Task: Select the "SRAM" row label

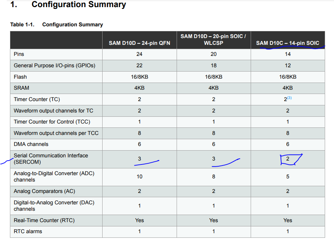Action: pyautogui.click(x=21, y=88)
